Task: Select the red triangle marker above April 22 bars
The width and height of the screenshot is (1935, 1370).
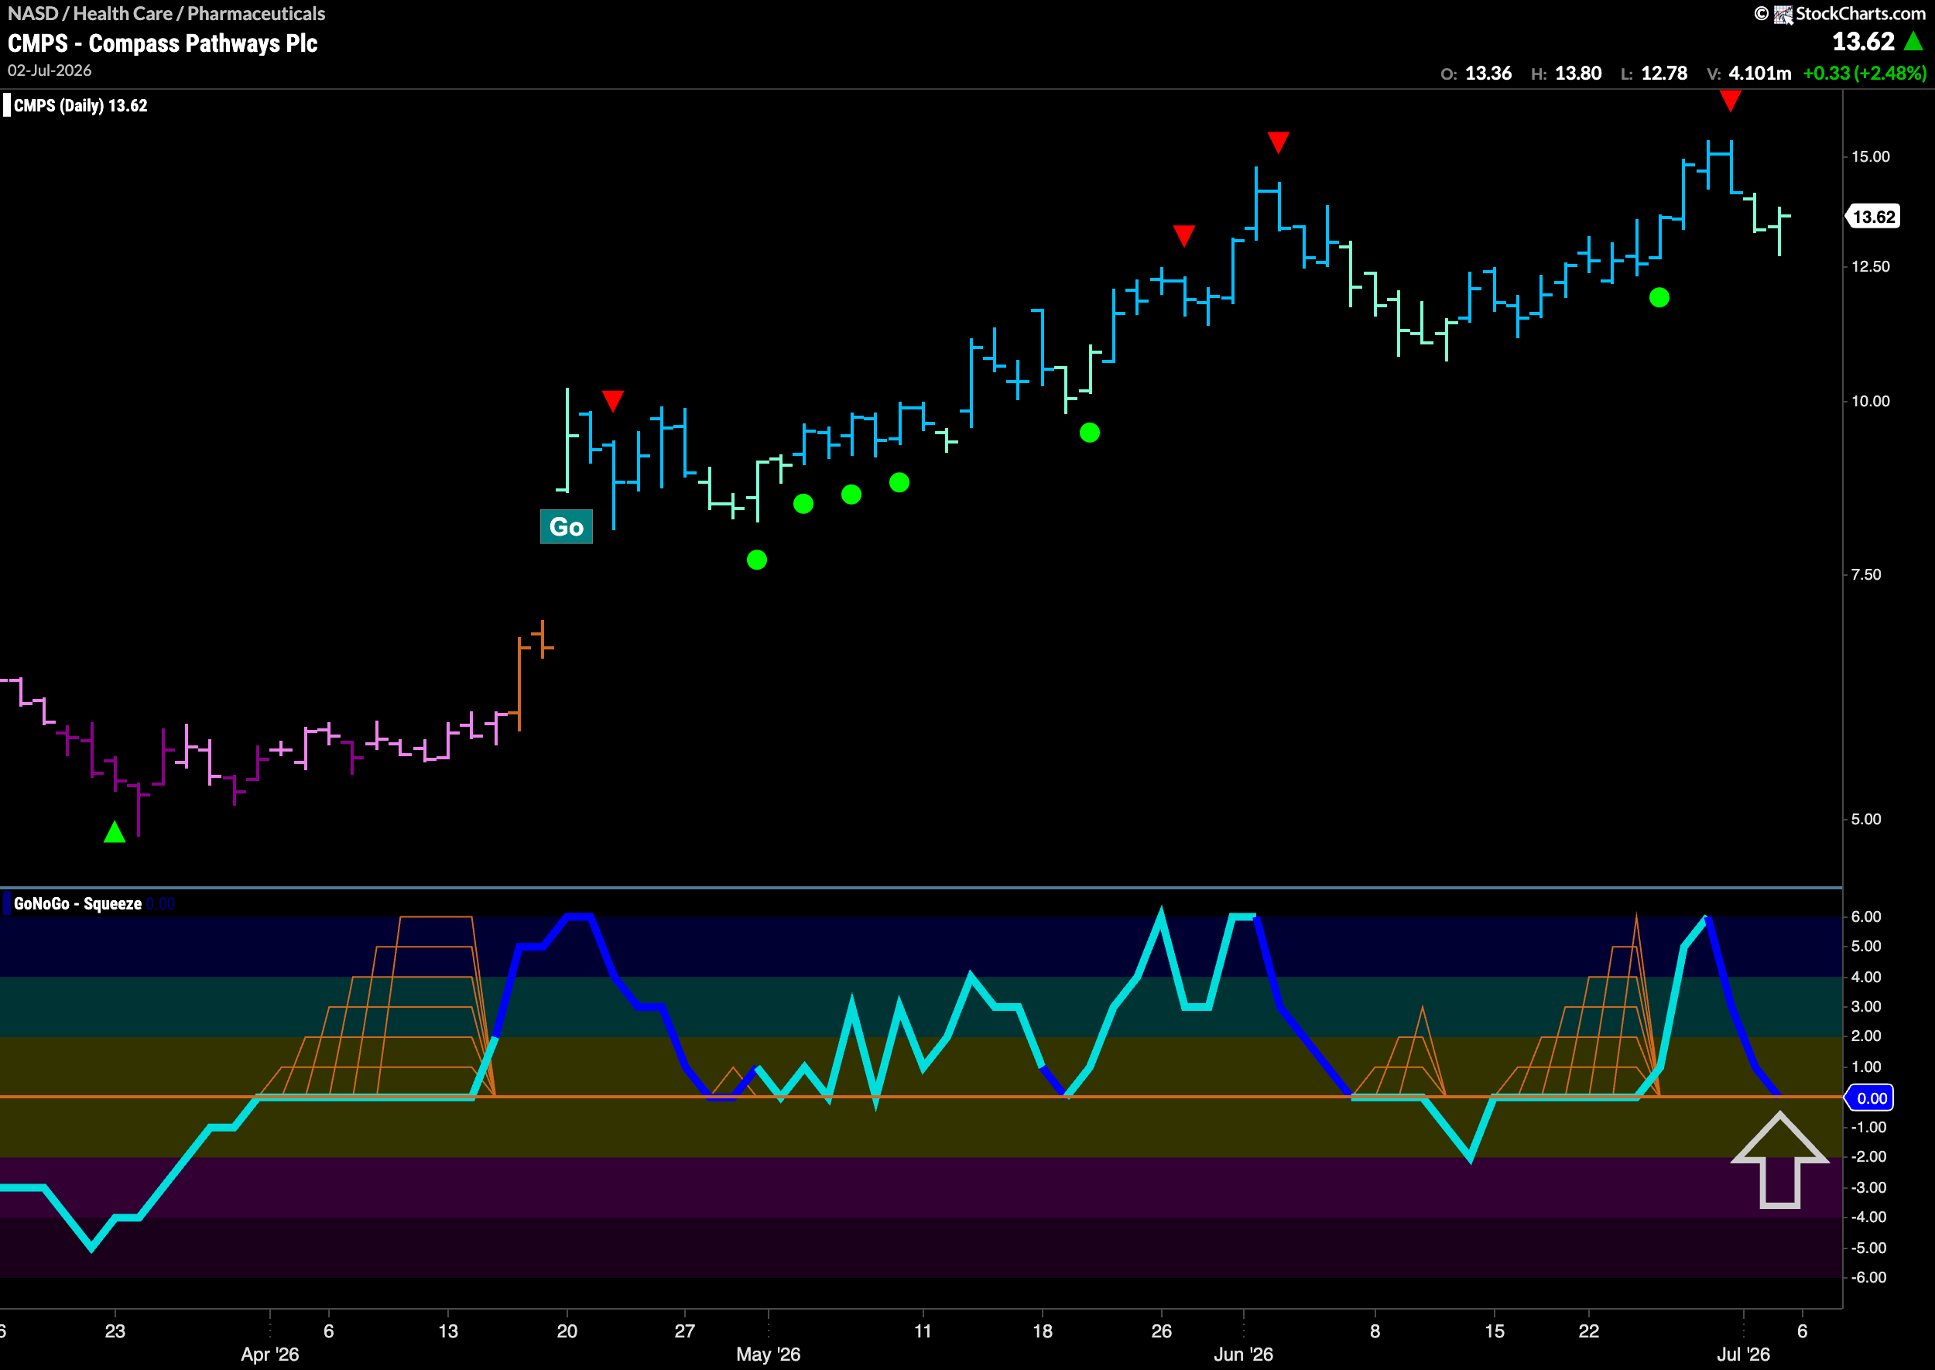Action: (x=613, y=401)
